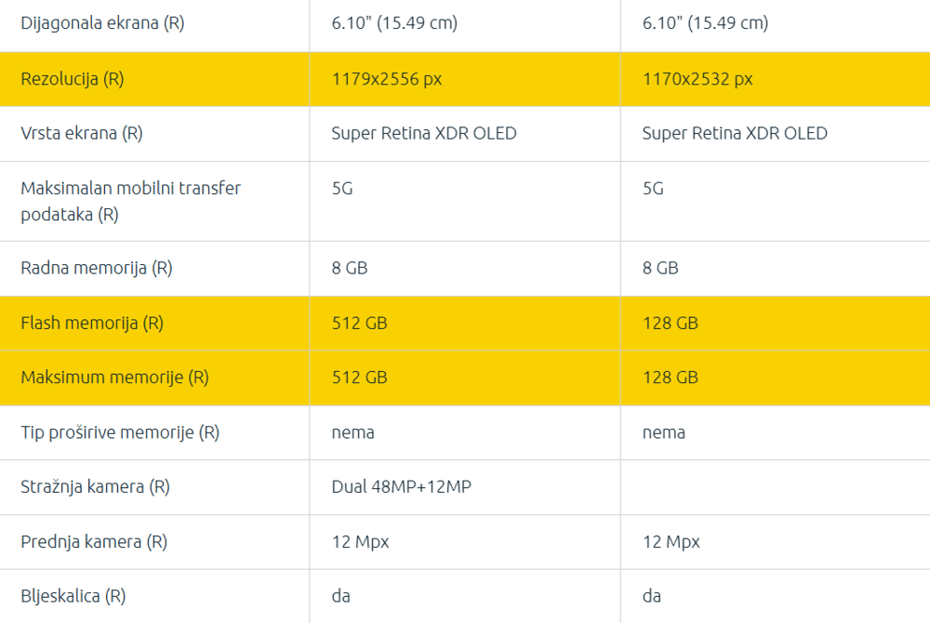Click the Prednja kamera (R) row label
Screen dimensions: 930x623
(x=93, y=542)
